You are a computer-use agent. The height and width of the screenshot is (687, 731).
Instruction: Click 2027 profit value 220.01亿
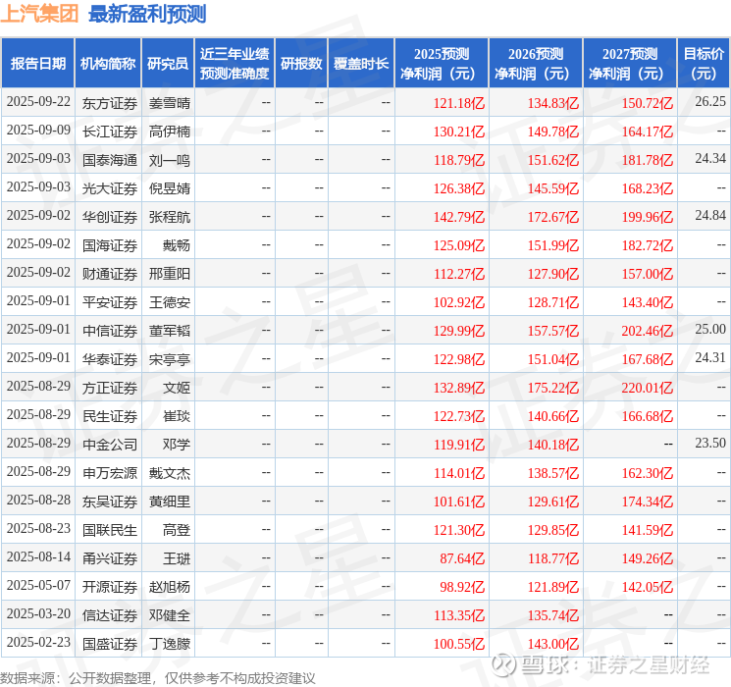click(648, 388)
